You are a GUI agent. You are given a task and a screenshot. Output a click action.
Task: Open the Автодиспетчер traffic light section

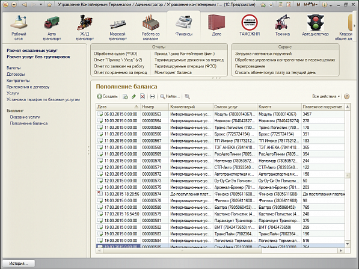pyautogui.click(x=315, y=25)
